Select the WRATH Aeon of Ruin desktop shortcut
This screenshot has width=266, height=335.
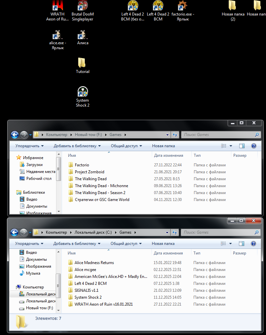(57, 11)
